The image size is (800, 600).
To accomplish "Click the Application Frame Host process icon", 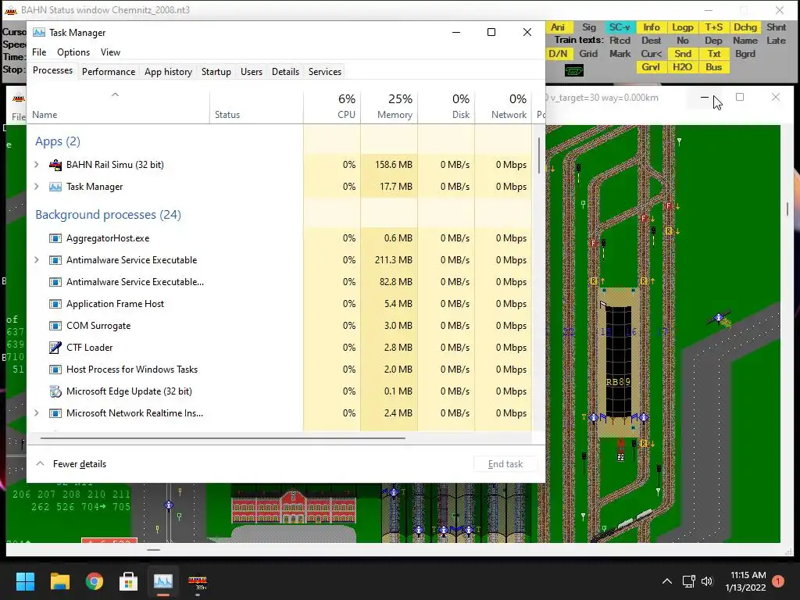I will pos(55,304).
